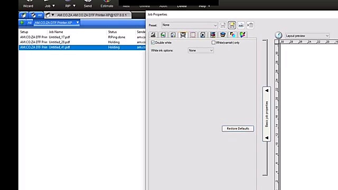
Task: Click the 'All' filter button in blue bar
Action: point(30,22)
